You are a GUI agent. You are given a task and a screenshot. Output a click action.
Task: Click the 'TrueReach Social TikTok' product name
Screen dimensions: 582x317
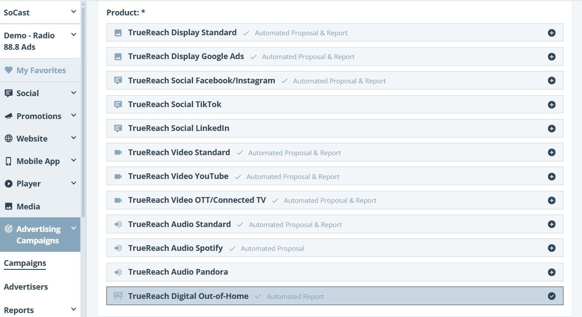(175, 104)
